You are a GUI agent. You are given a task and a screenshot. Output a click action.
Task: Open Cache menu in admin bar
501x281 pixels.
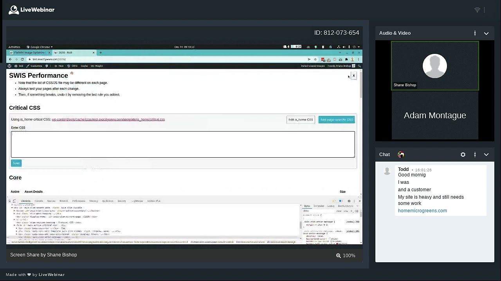click(84, 66)
